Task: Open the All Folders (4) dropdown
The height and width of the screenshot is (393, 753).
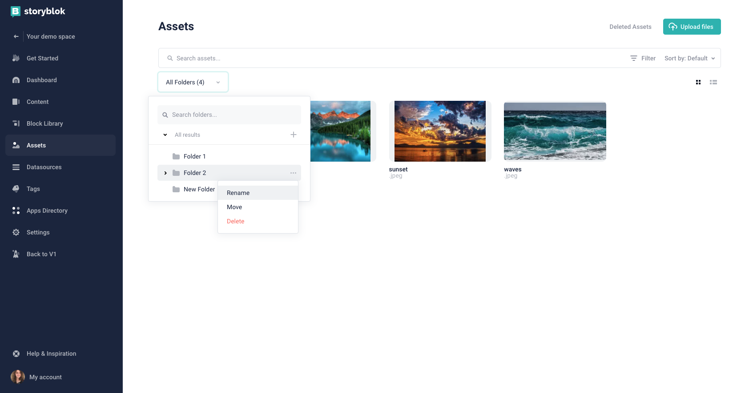Action: coord(193,82)
